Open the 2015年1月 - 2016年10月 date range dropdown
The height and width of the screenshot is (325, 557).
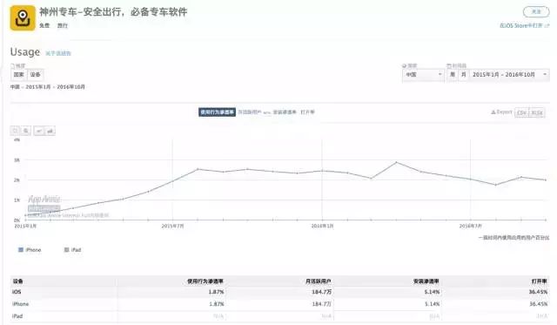pyautogui.click(x=509, y=75)
